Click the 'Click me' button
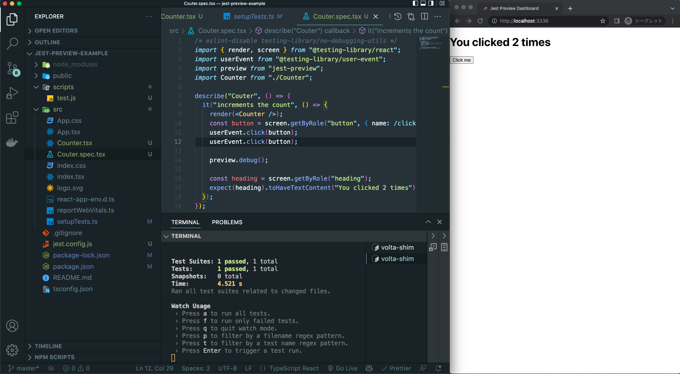This screenshot has height=374, width=680. click(x=461, y=60)
